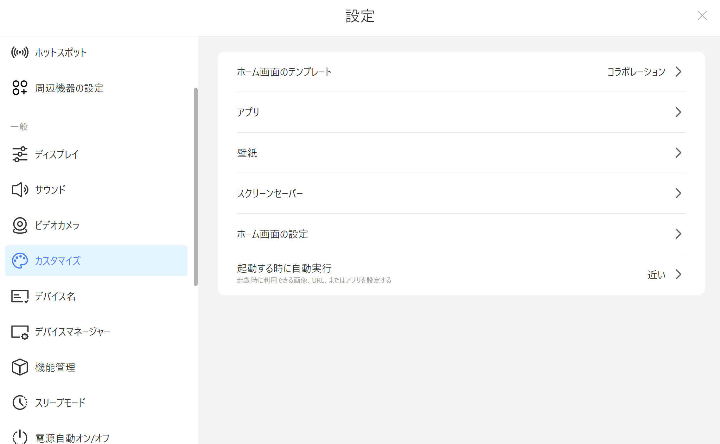Click the コラボレーション template value

[x=636, y=72]
